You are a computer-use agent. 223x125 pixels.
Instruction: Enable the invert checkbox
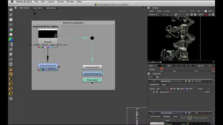tap(203, 92)
